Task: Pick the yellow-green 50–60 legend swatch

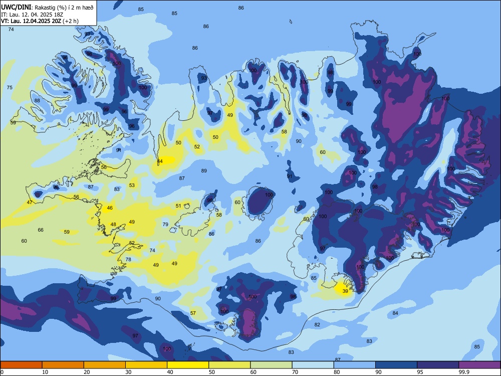Action: click(x=229, y=365)
